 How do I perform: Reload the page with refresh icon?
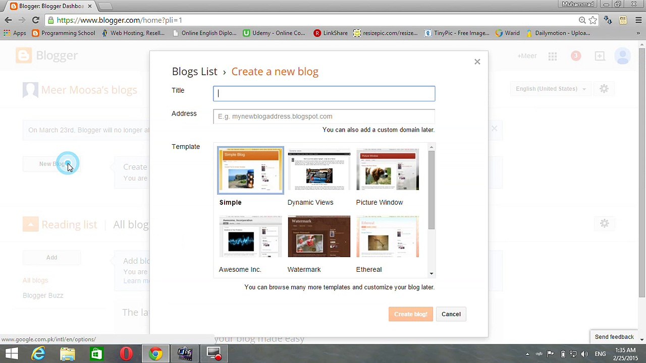(x=35, y=20)
